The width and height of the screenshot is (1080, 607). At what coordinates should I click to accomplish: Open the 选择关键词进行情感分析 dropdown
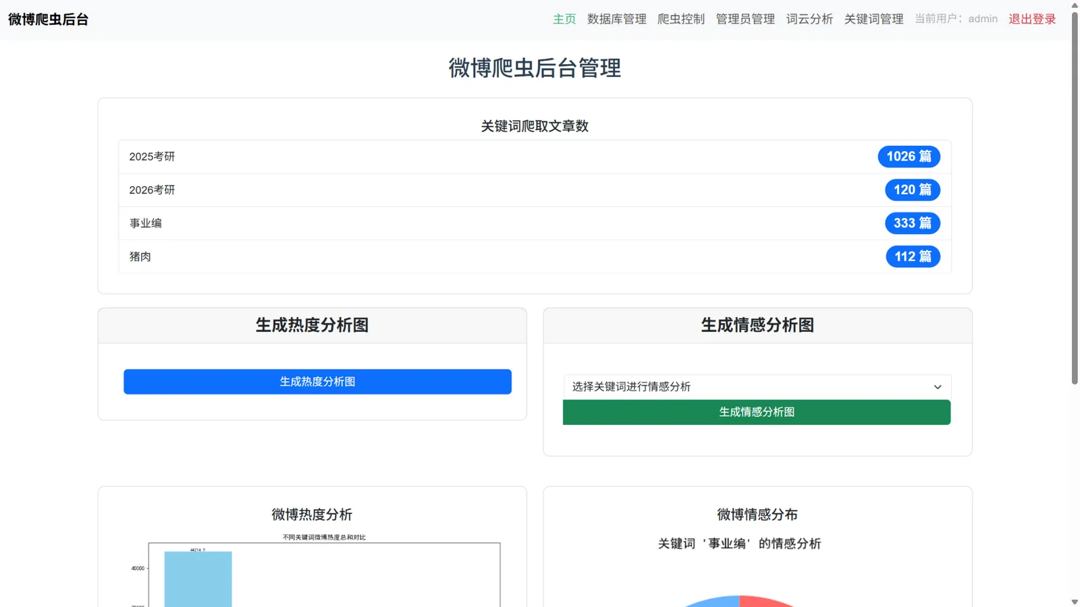[x=757, y=386]
